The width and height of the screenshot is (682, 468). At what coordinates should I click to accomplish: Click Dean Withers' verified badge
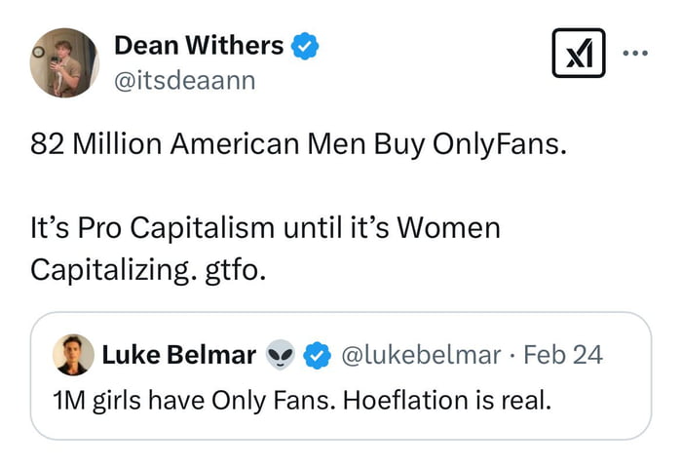tap(305, 45)
